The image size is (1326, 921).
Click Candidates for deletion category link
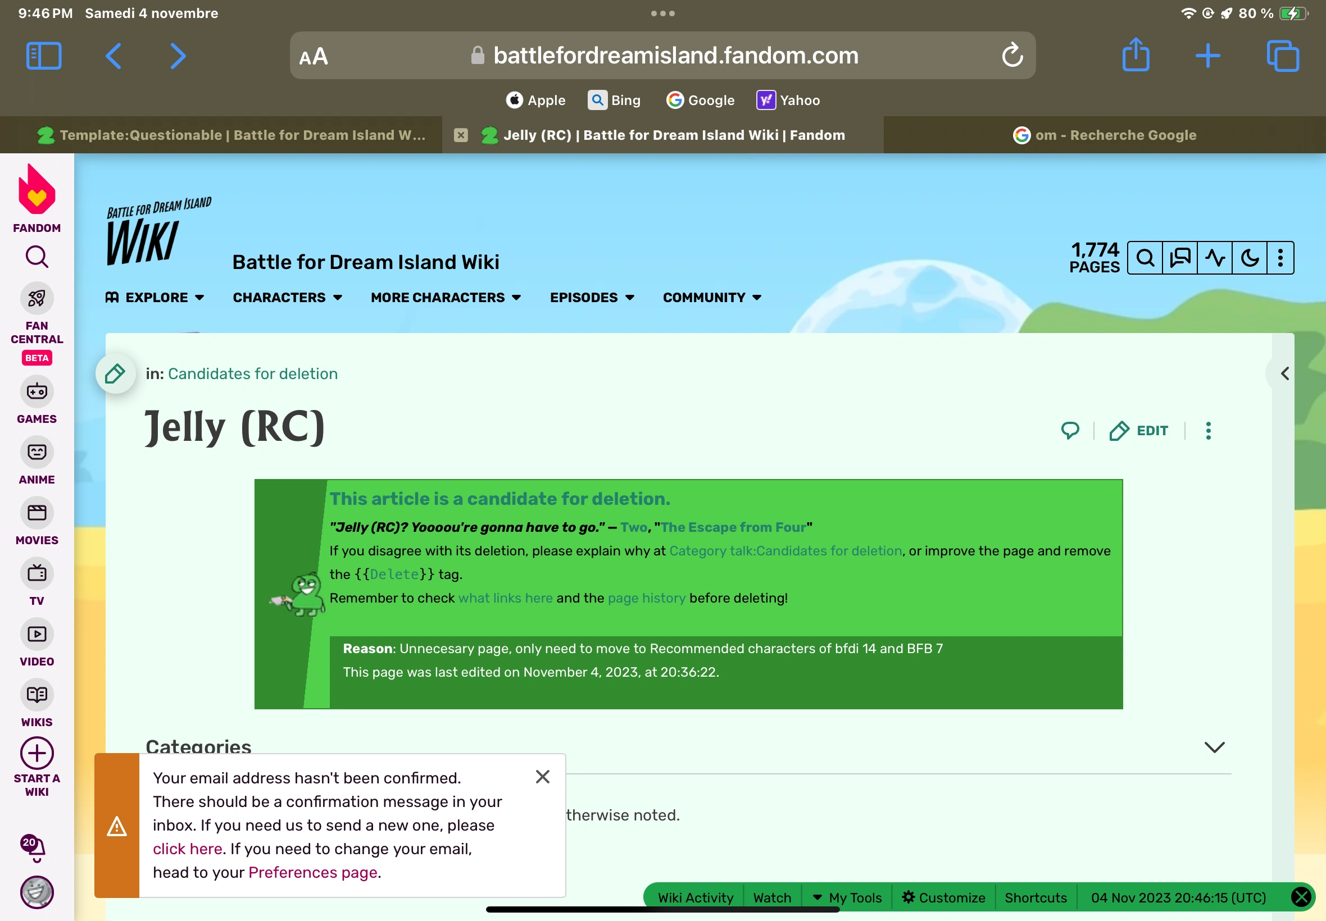[x=253, y=374]
